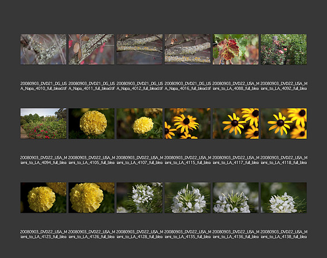Select the white flower cluster thumbnail 4136
This screenshot has width=327, height=258.
point(236,198)
